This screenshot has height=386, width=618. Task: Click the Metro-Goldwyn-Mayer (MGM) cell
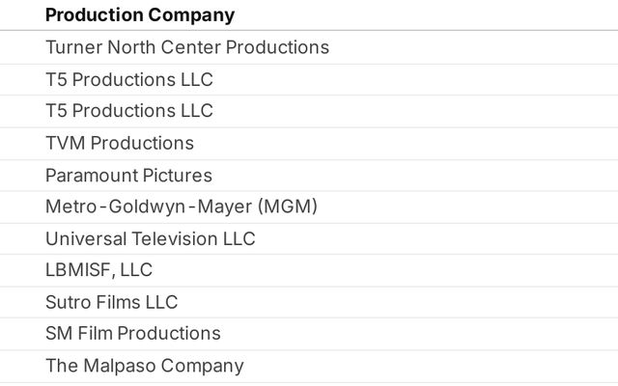(181, 207)
